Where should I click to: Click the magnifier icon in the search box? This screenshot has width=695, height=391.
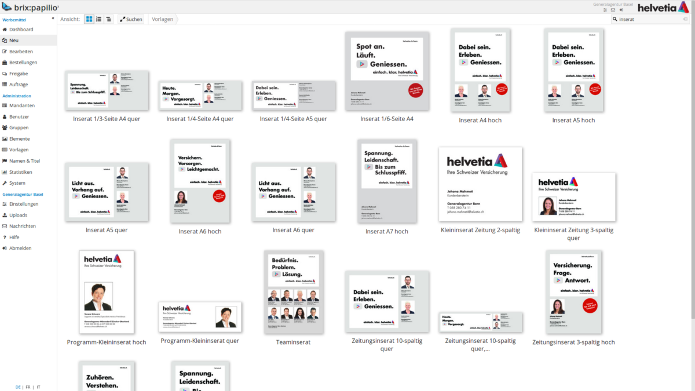616,19
